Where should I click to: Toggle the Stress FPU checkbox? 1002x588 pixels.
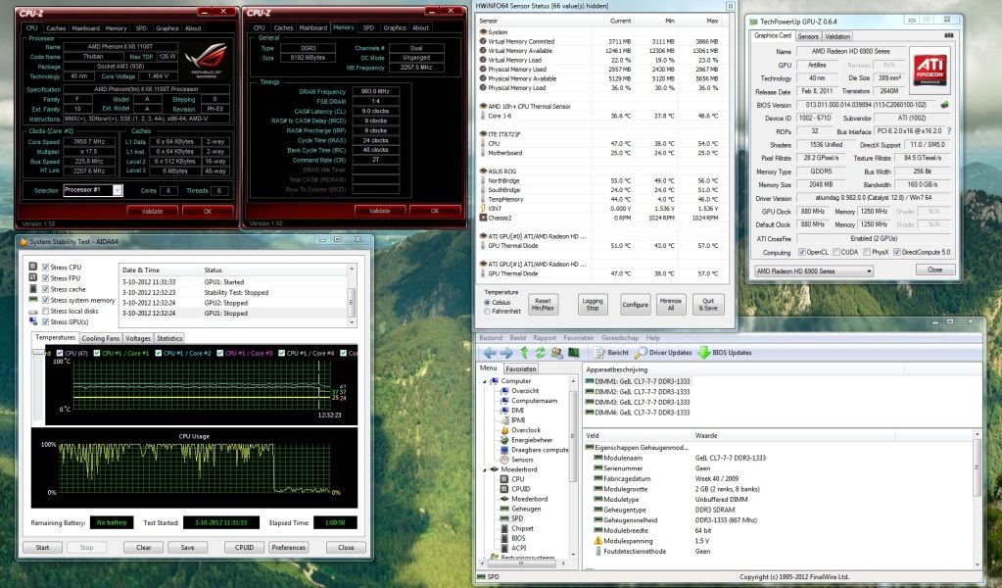tap(45, 278)
